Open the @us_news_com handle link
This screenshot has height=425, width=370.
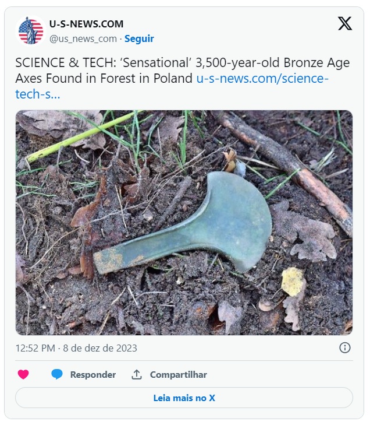(83, 38)
